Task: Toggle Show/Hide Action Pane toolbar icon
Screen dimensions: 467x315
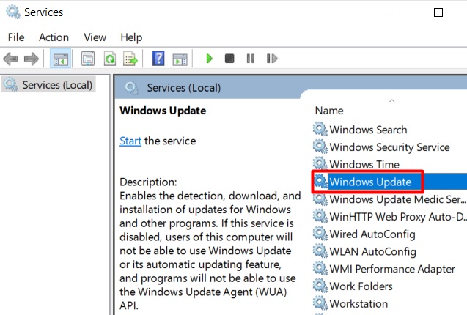Action: coord(180,59)
